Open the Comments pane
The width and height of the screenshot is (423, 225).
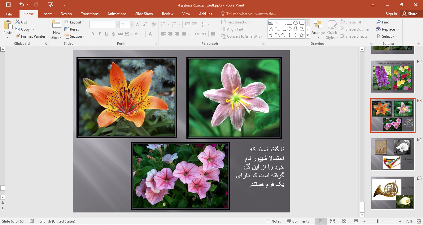click(298, 221)
